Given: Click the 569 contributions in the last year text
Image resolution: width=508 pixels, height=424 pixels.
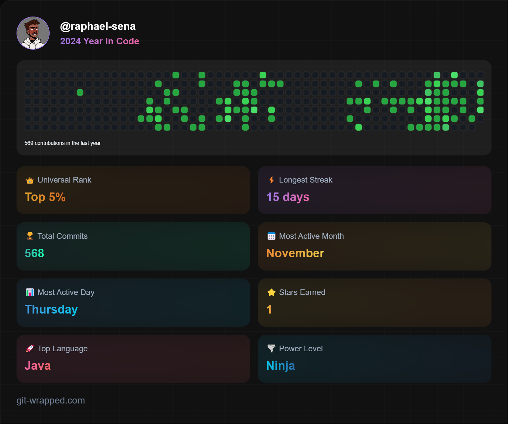Looking at the screenshot, I should pos(63,143).
